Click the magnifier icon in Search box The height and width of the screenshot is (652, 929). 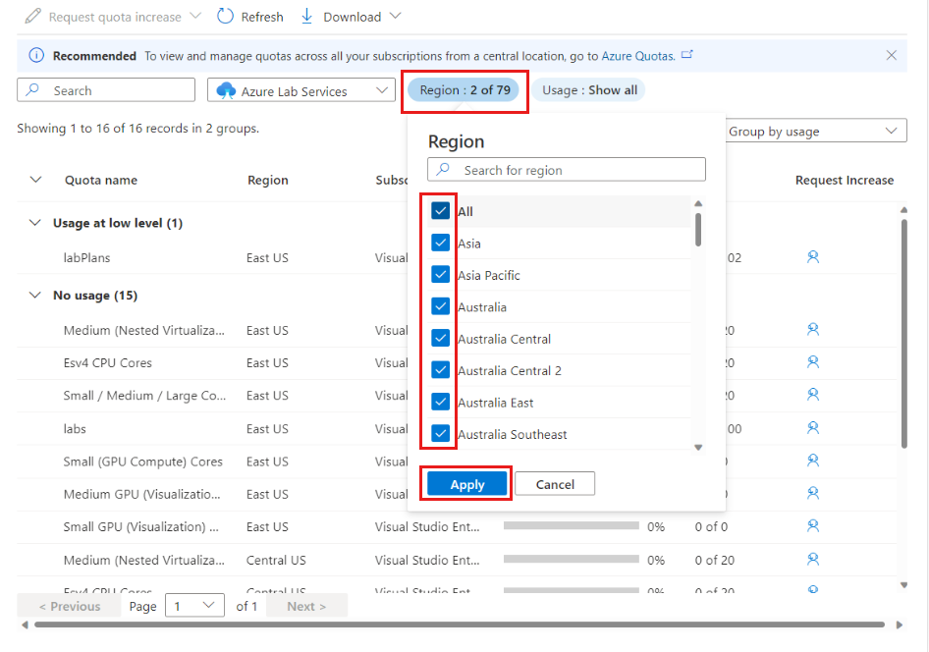tap(33, 89)
